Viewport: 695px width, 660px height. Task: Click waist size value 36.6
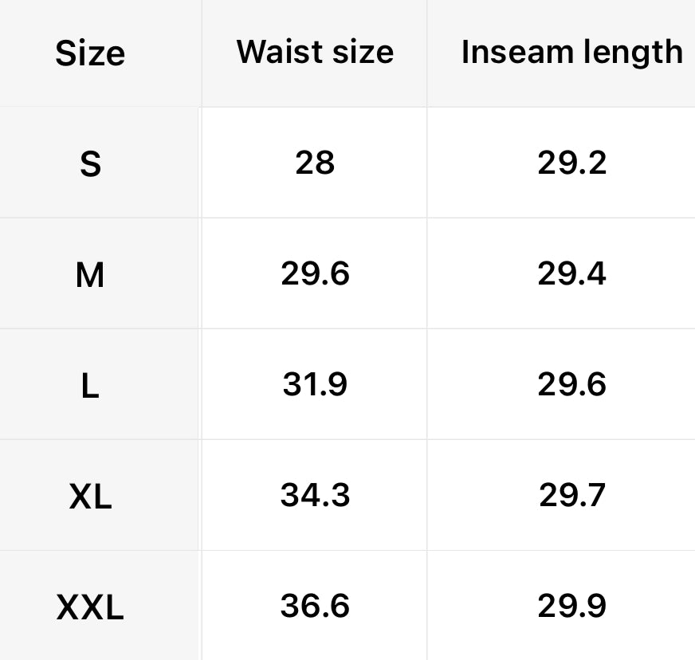click(315, 606)
